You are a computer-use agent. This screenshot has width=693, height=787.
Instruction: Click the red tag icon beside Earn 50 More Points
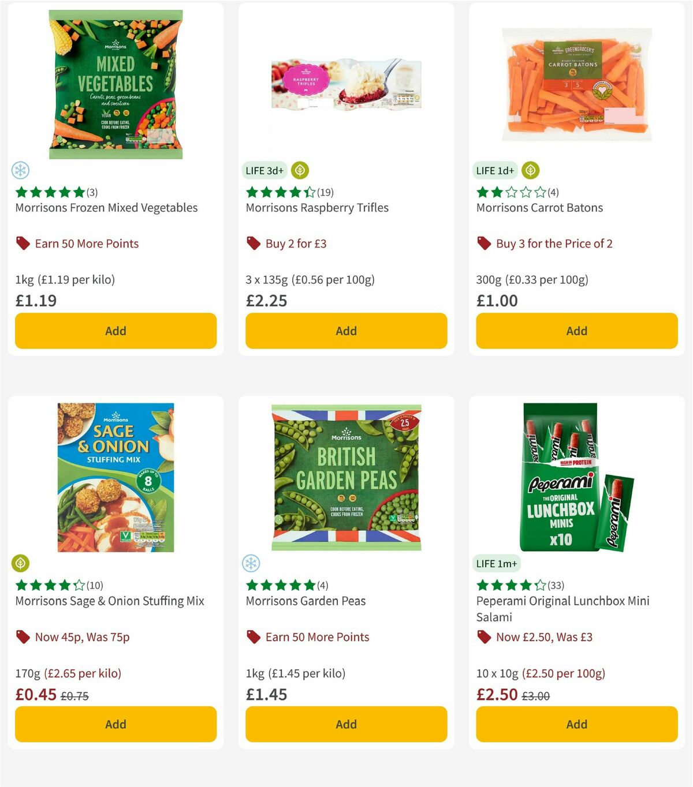click(x=23, y=243)
